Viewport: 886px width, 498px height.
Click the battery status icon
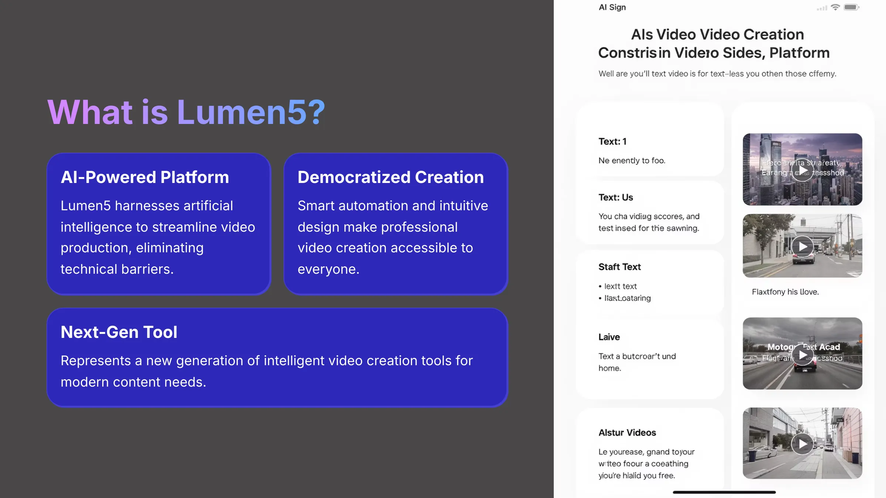coord(851,7)
